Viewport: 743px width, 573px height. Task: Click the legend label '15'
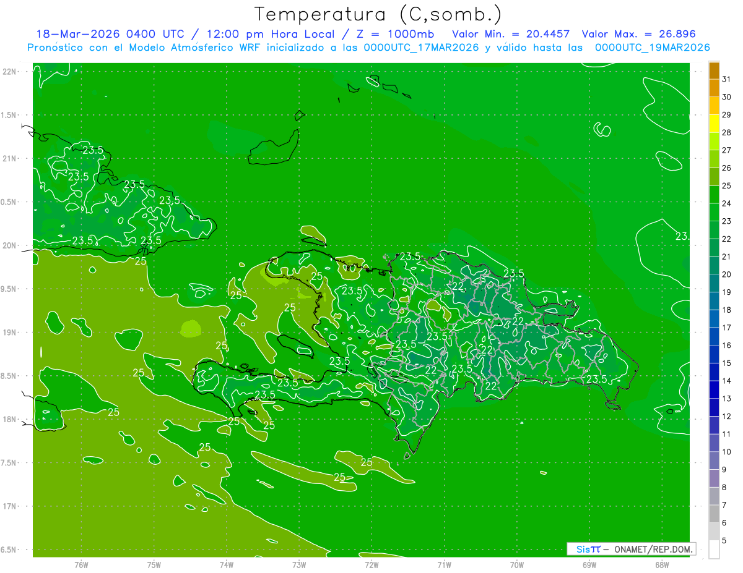click(727, 363)
